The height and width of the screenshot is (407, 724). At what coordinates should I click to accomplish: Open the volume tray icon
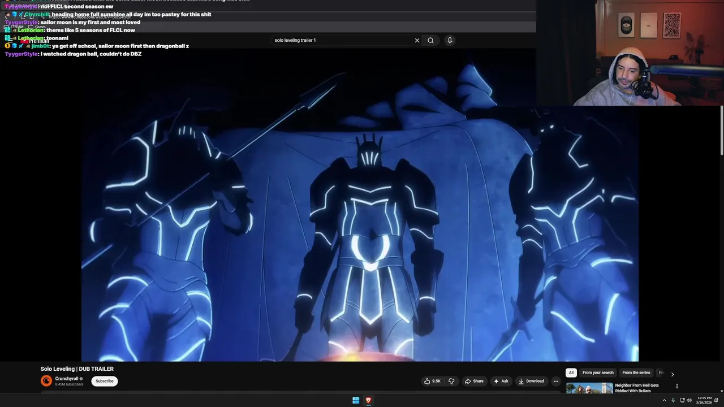click(x=689, y=400)
